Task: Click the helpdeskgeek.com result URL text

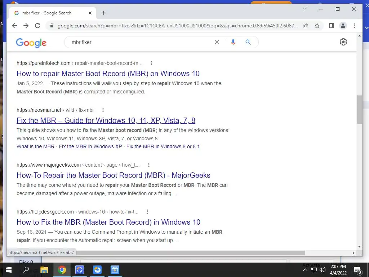Action: coord(77,212)
